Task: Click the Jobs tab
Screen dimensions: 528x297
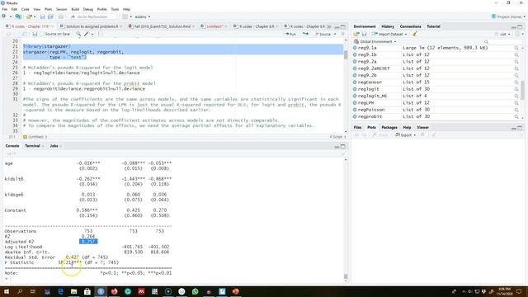Action: [x=54, y=146]
